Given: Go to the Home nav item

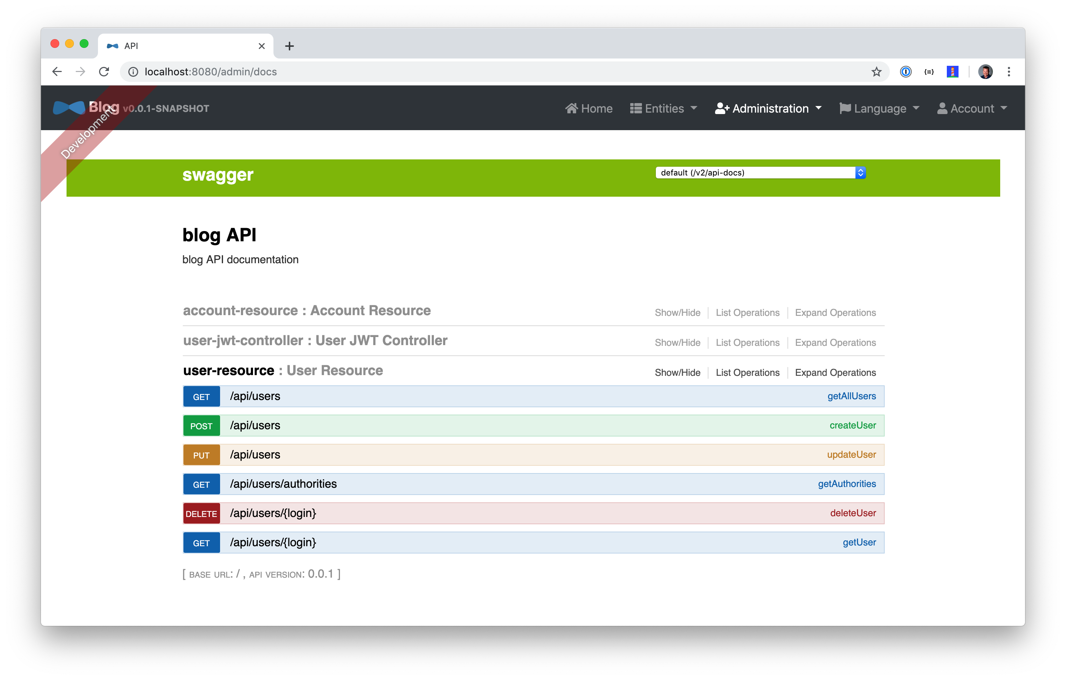Looking at the screenshot, I should 589,109.
